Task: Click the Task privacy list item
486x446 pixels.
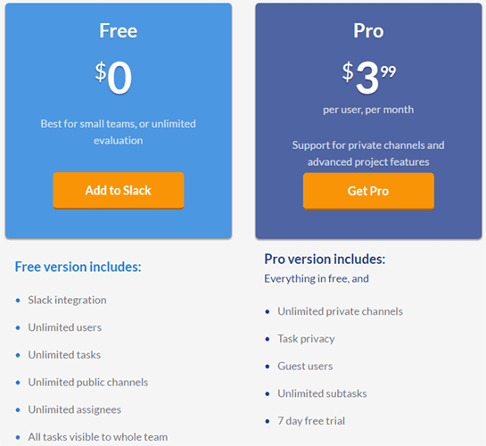Action: (x=306, y=339)
